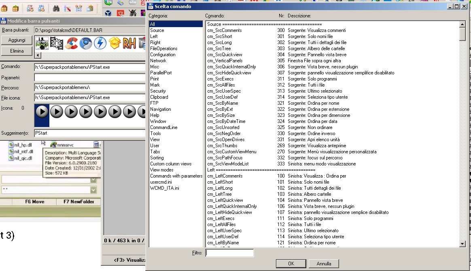Image resolution: width=471 pixels, height=271 pixels.
Task: Focus the Comando text field
Action: [x=90, y=67]
